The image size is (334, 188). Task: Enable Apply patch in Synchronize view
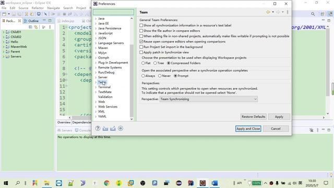point(141,52)
